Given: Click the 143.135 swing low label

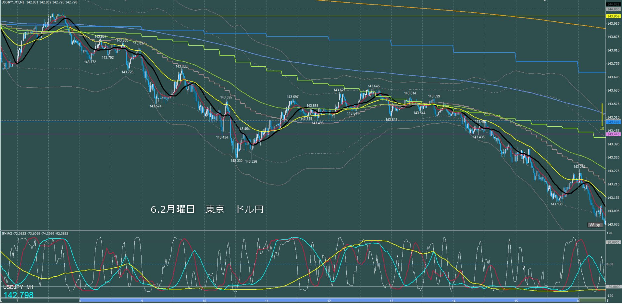Looking at the screenshot, I should [x=556, y=204].
